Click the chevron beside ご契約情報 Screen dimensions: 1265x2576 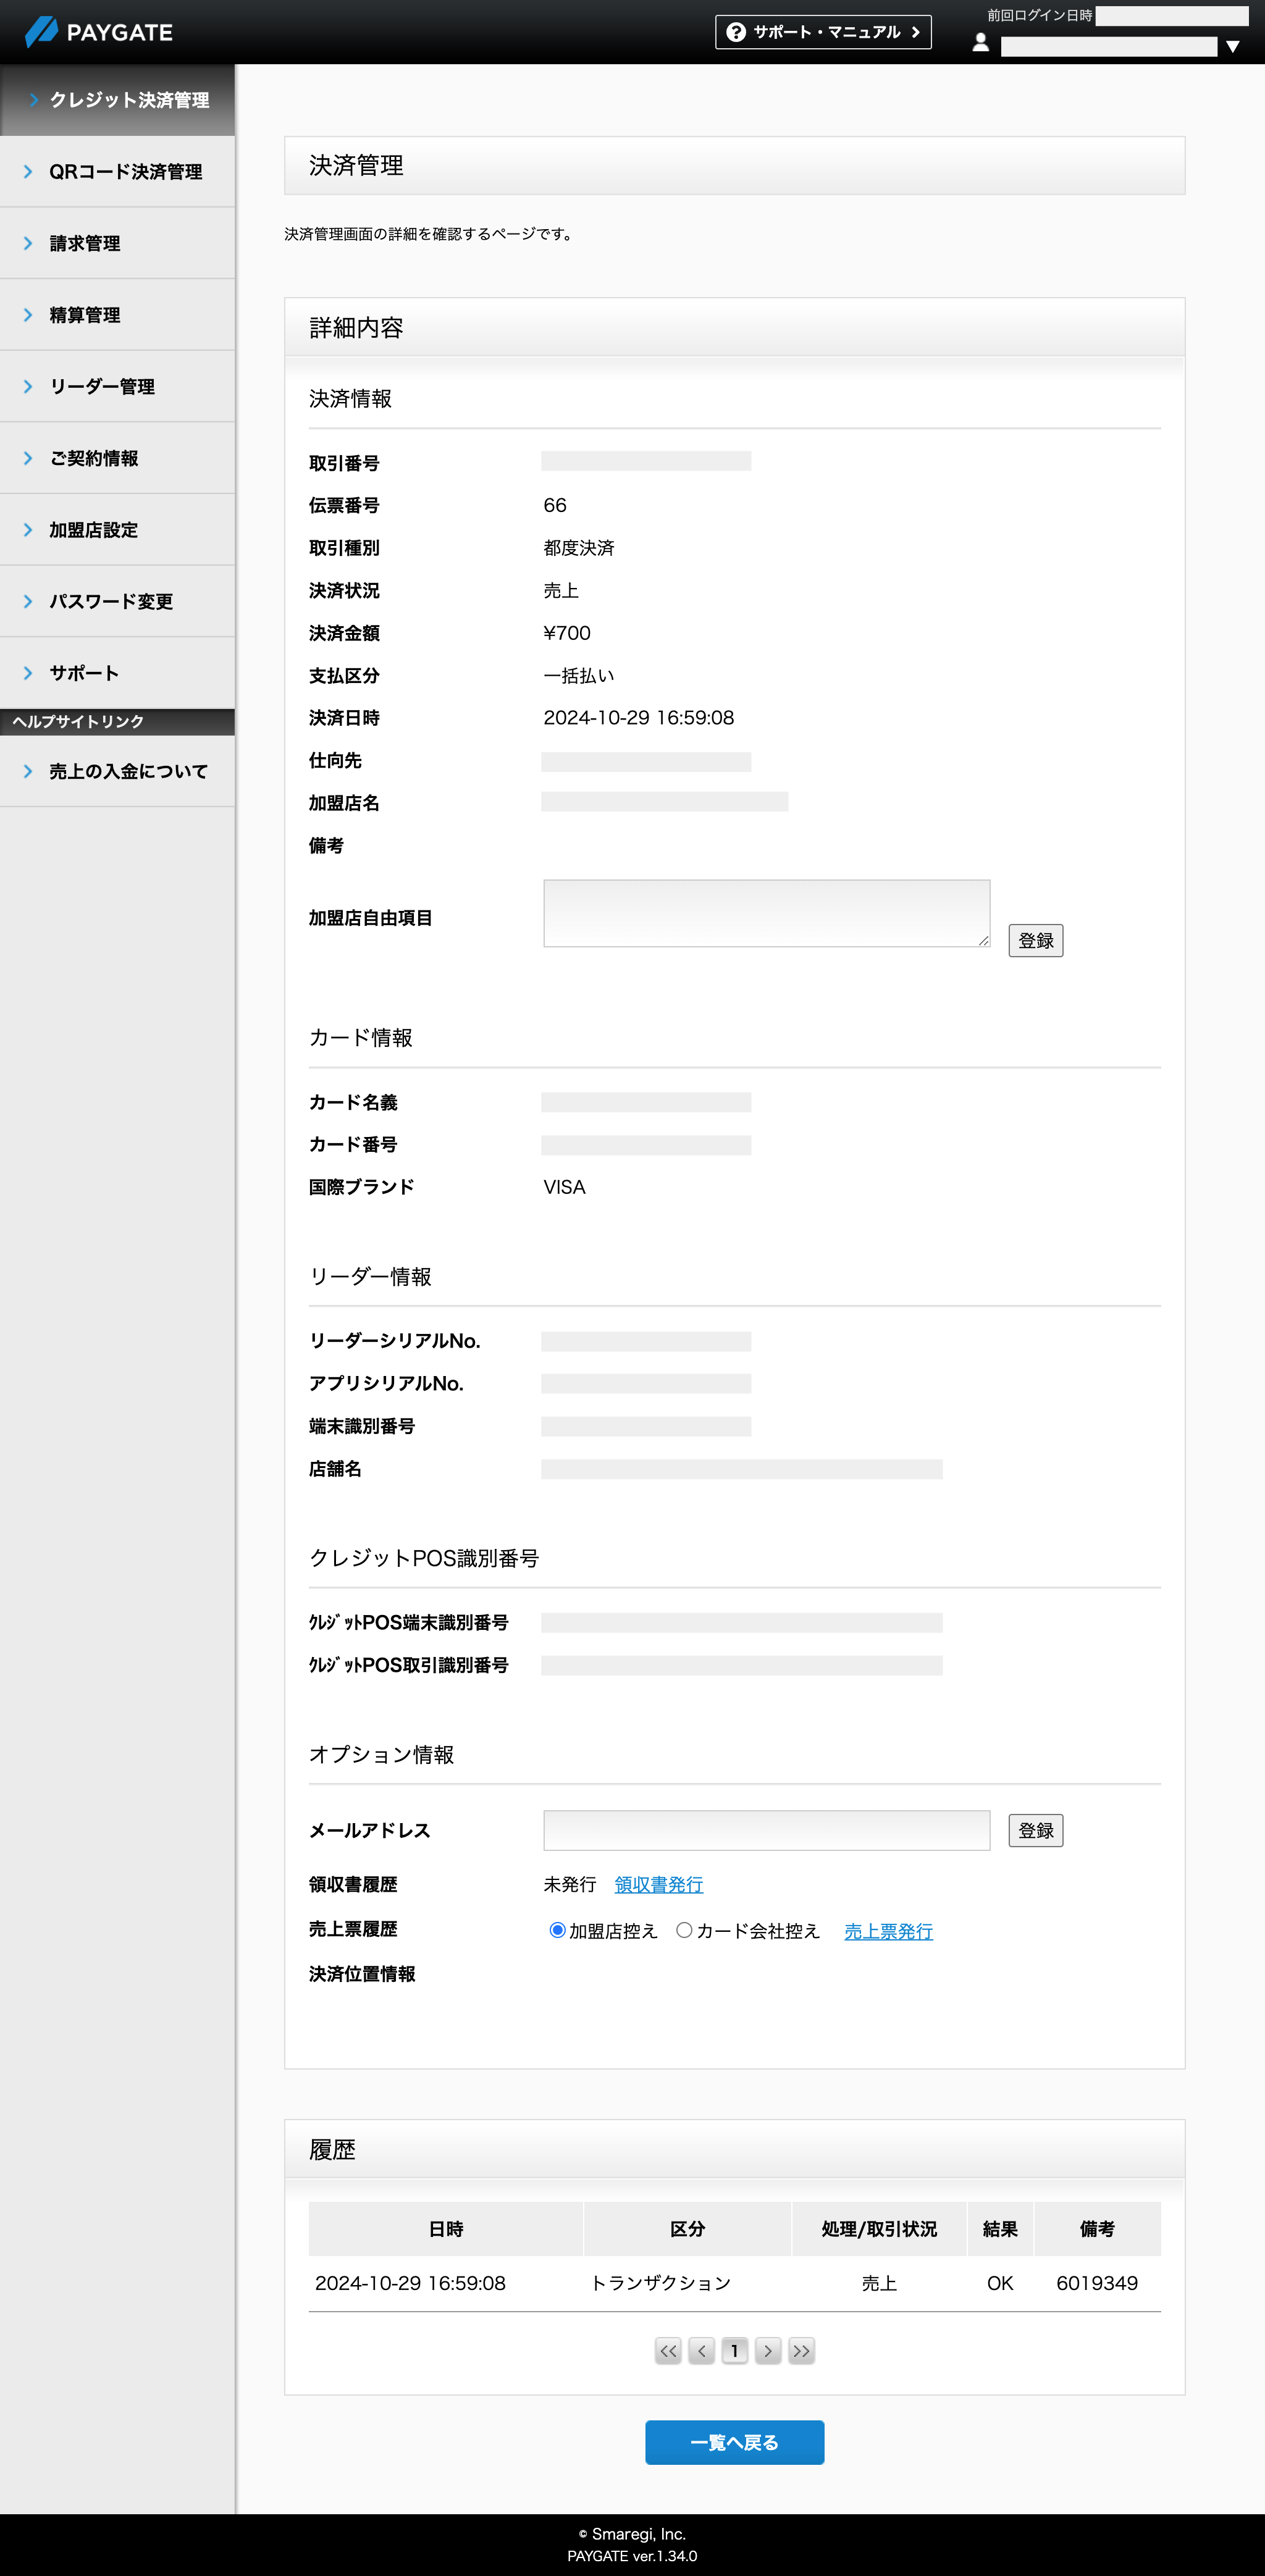[28, 458]
